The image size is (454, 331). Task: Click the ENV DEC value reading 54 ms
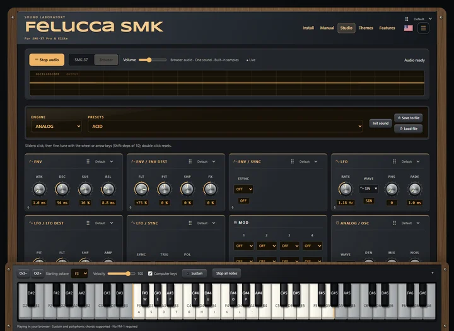pos(62,203)
